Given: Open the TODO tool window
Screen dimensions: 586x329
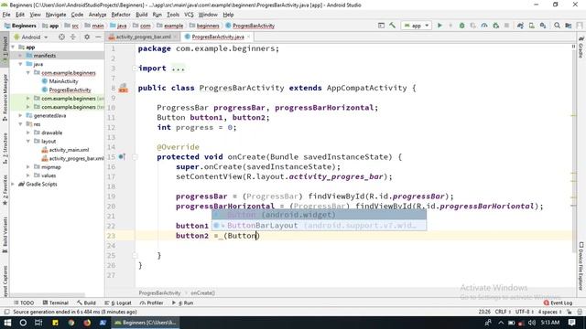Looking at the screenshot, I should [x=24, y=302].
